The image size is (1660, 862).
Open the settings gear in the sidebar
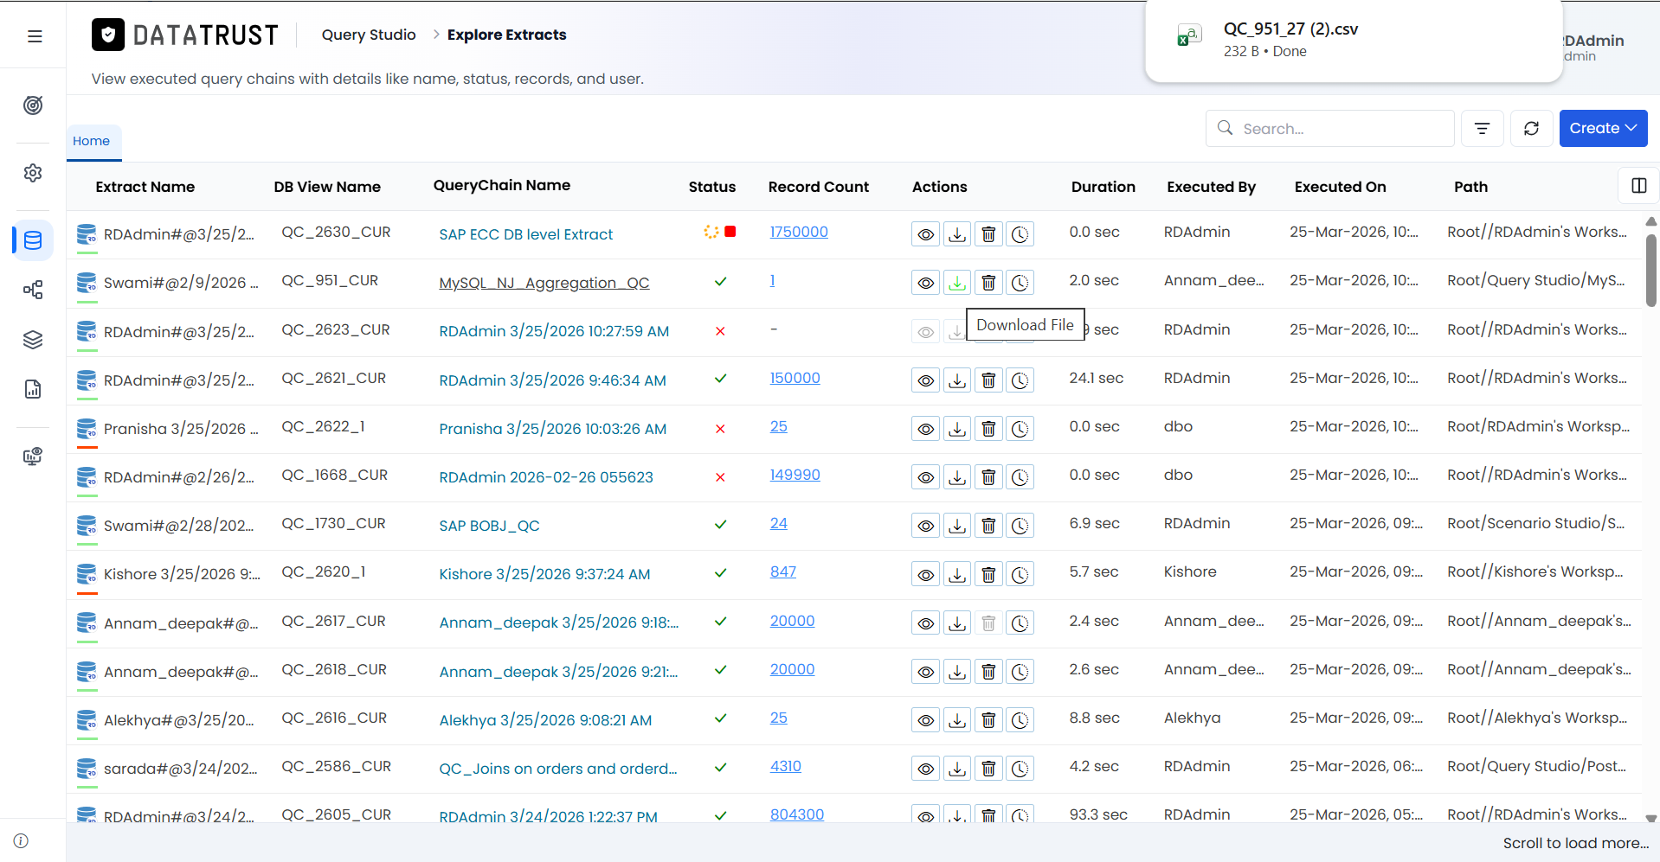33,173
